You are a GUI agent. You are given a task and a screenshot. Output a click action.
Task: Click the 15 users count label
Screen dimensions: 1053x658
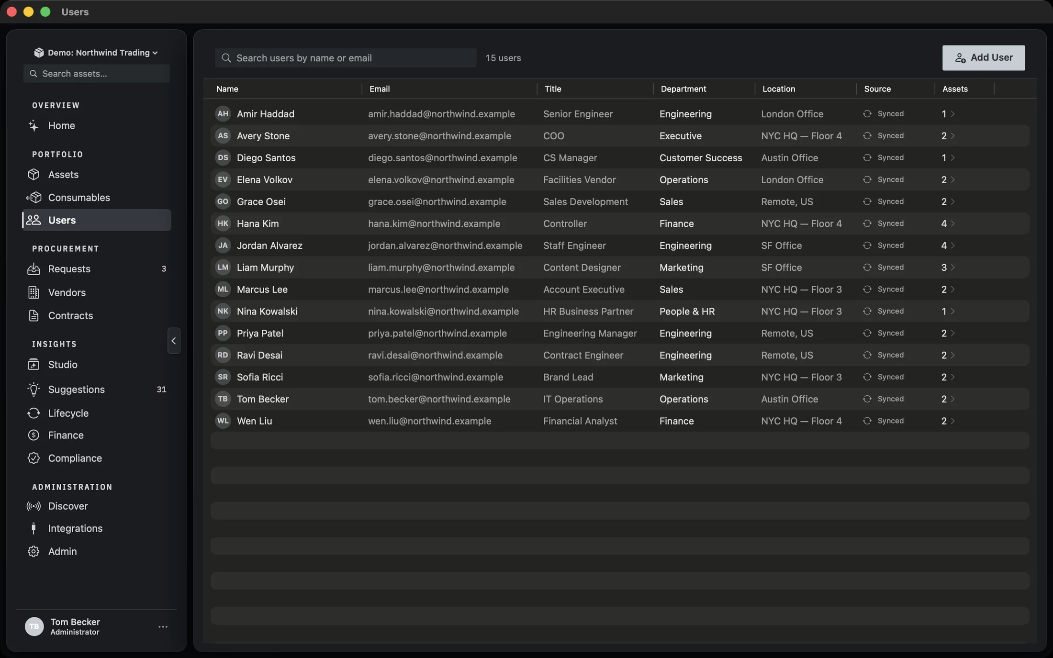[x=503, y=58]
